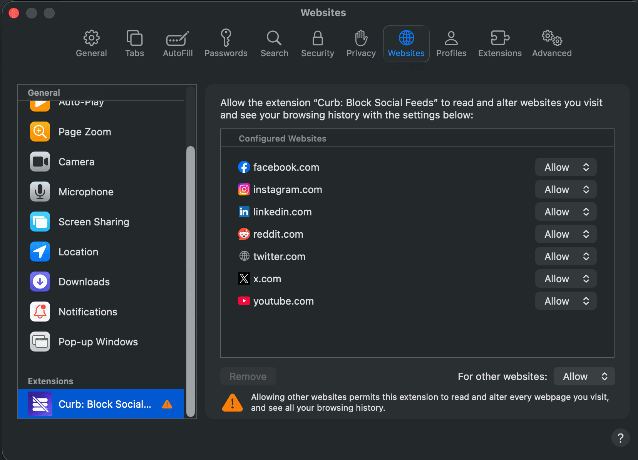Open linkedin.com Allow dropdown

click(566, 212)
